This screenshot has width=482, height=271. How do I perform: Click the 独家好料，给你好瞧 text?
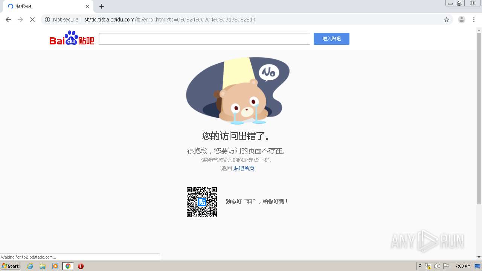(x=257, y=201)
